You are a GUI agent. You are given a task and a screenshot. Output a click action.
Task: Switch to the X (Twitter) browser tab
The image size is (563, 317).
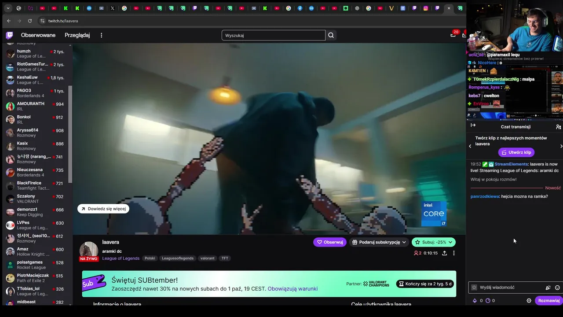point(113,8)
